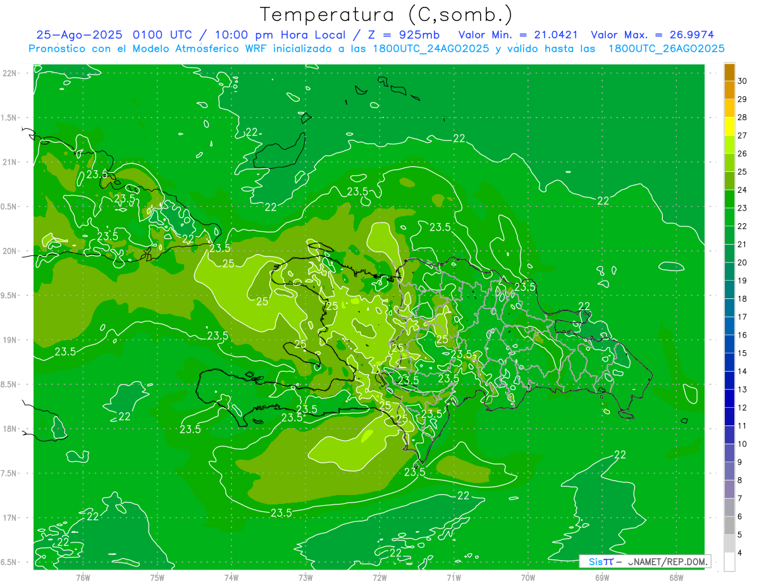Click the 21N latitude axis label
Screen dimensions: 759x586
tap(11, 162)
